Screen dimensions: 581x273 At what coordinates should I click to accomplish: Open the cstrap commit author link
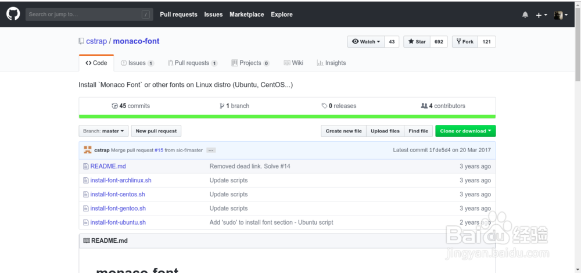[102, 150]
